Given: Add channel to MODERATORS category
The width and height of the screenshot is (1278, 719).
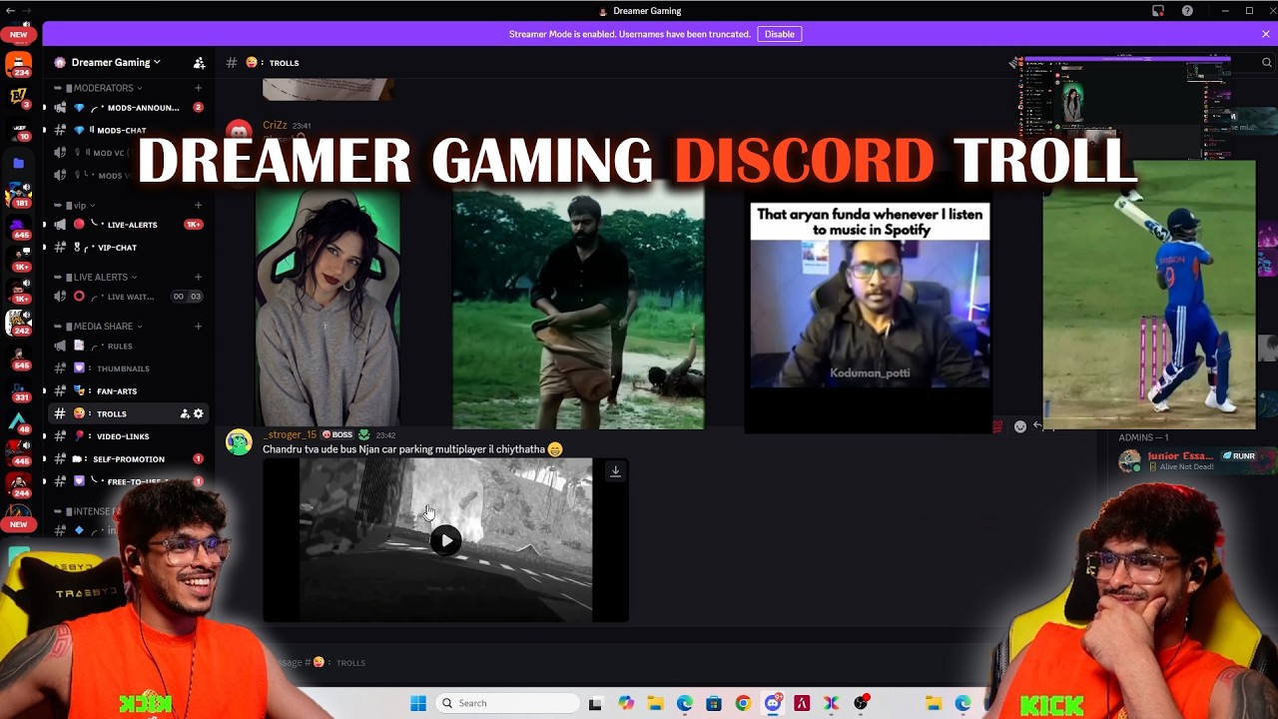Looking at the screenshot, I should [x=198, y=88].
